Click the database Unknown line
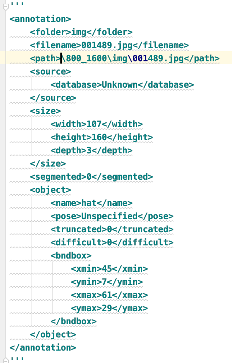The width and height of the screenshot is (232, 363). pyautogui.click(x=122, y=85)
